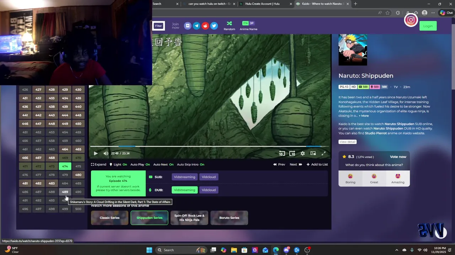This screenshot has height=255, width=455.
Task: Select episode 475 in the episode list
Action: (x=78, y=166)
